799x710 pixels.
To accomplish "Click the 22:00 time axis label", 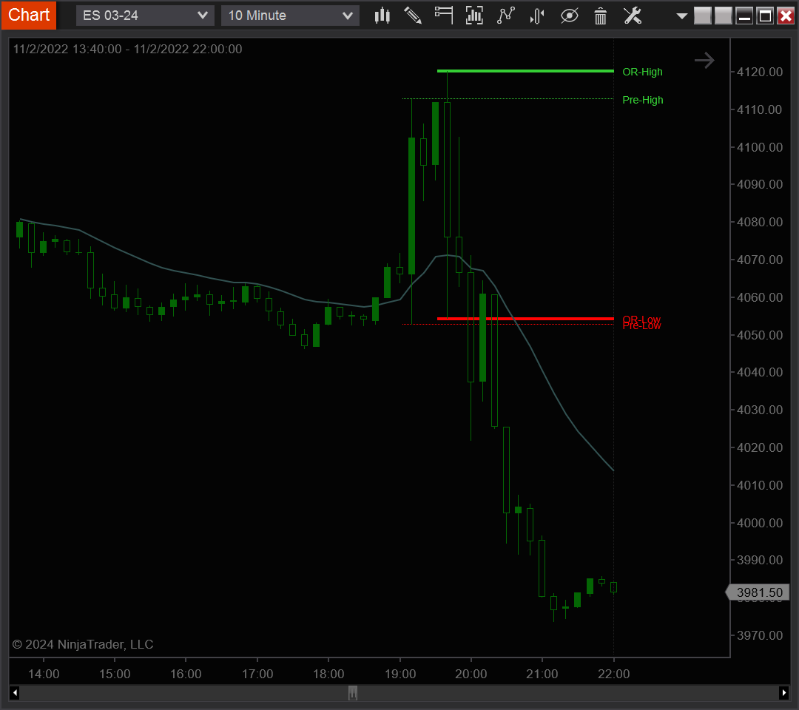I will [613, 674].
